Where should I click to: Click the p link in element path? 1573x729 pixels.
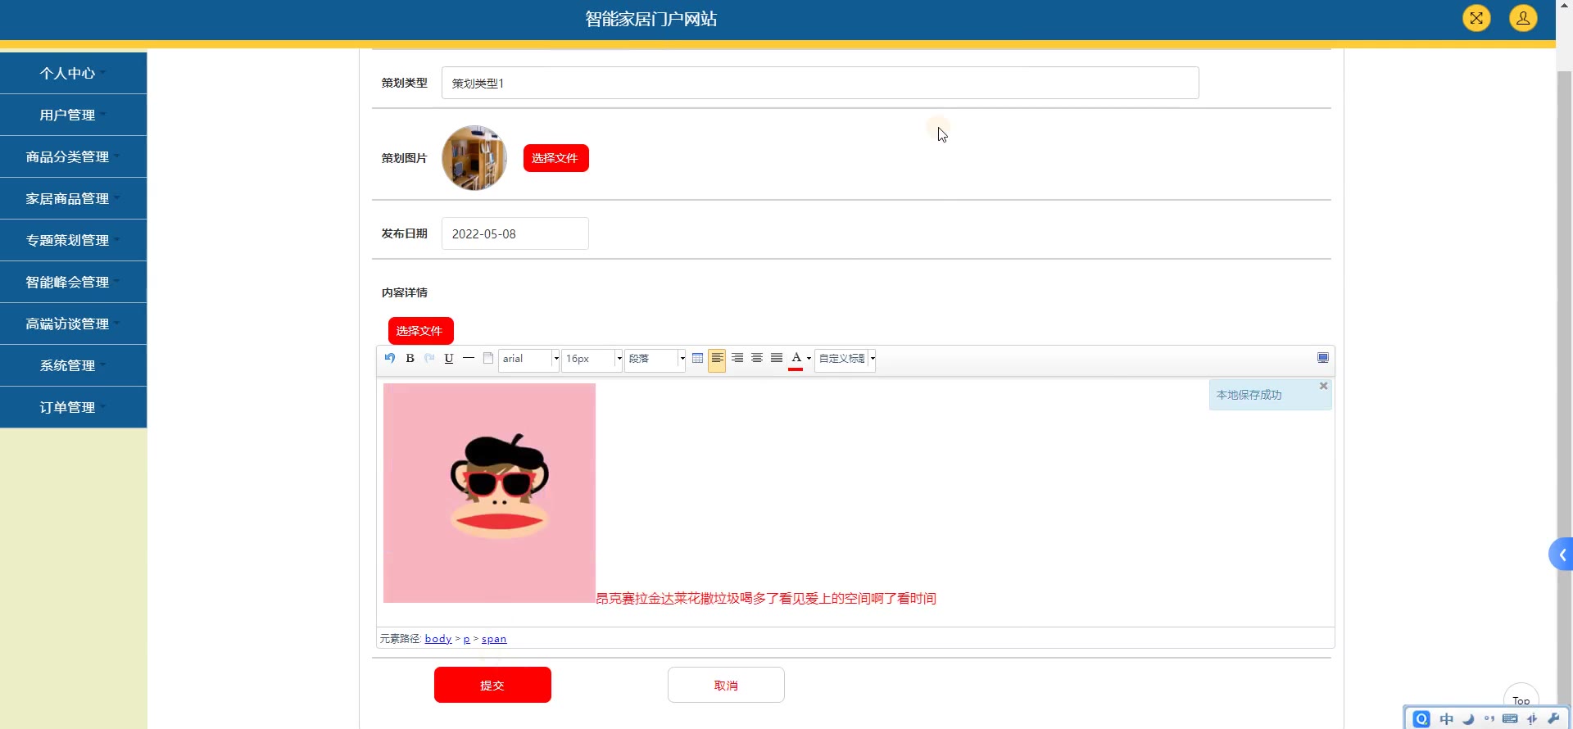pos(467,639)
